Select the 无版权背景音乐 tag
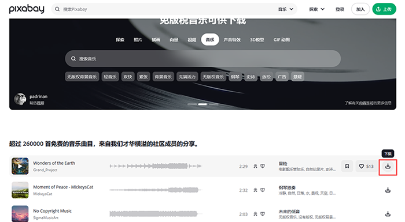Screen dimensions: 405x222 [x=82, y=77]
